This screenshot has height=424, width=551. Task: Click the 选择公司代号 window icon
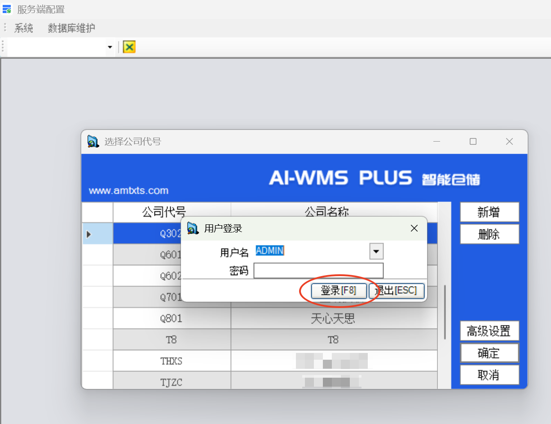pyautogui.click(x=93, y=142)
